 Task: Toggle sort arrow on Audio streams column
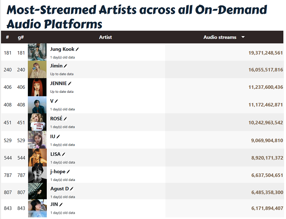(x=243, y=37)
